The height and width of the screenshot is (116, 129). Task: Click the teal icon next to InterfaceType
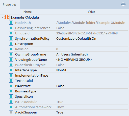tap(11, 70)
